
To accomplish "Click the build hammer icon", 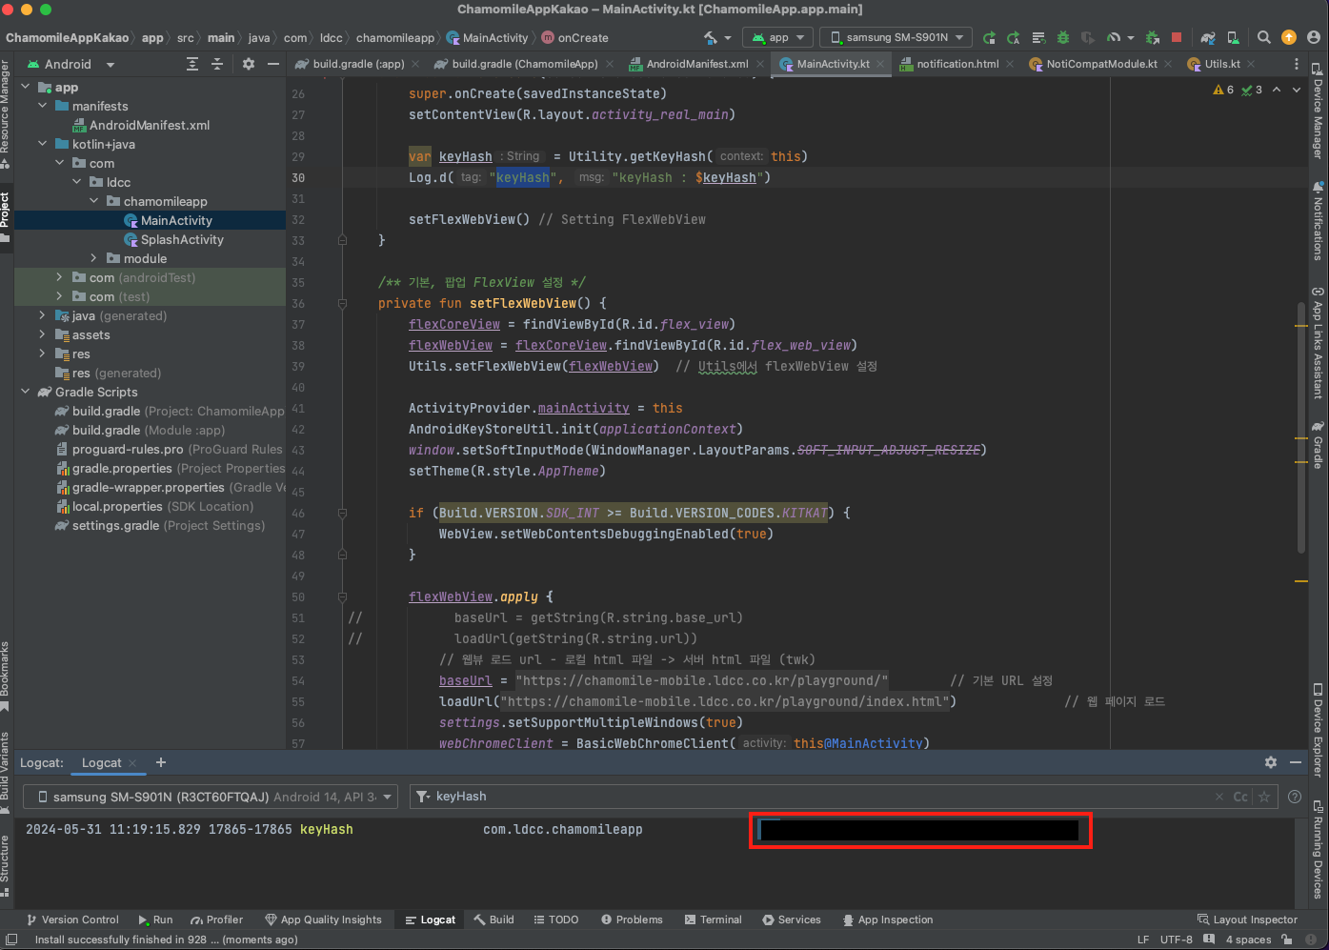I will 710,38.
